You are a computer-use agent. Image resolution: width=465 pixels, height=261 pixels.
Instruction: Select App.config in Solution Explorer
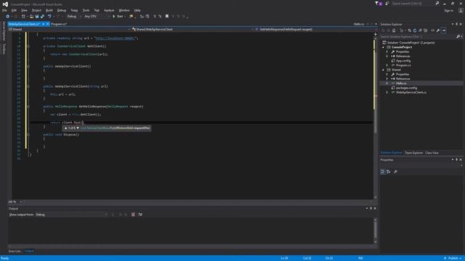click(x=403, y=61)
